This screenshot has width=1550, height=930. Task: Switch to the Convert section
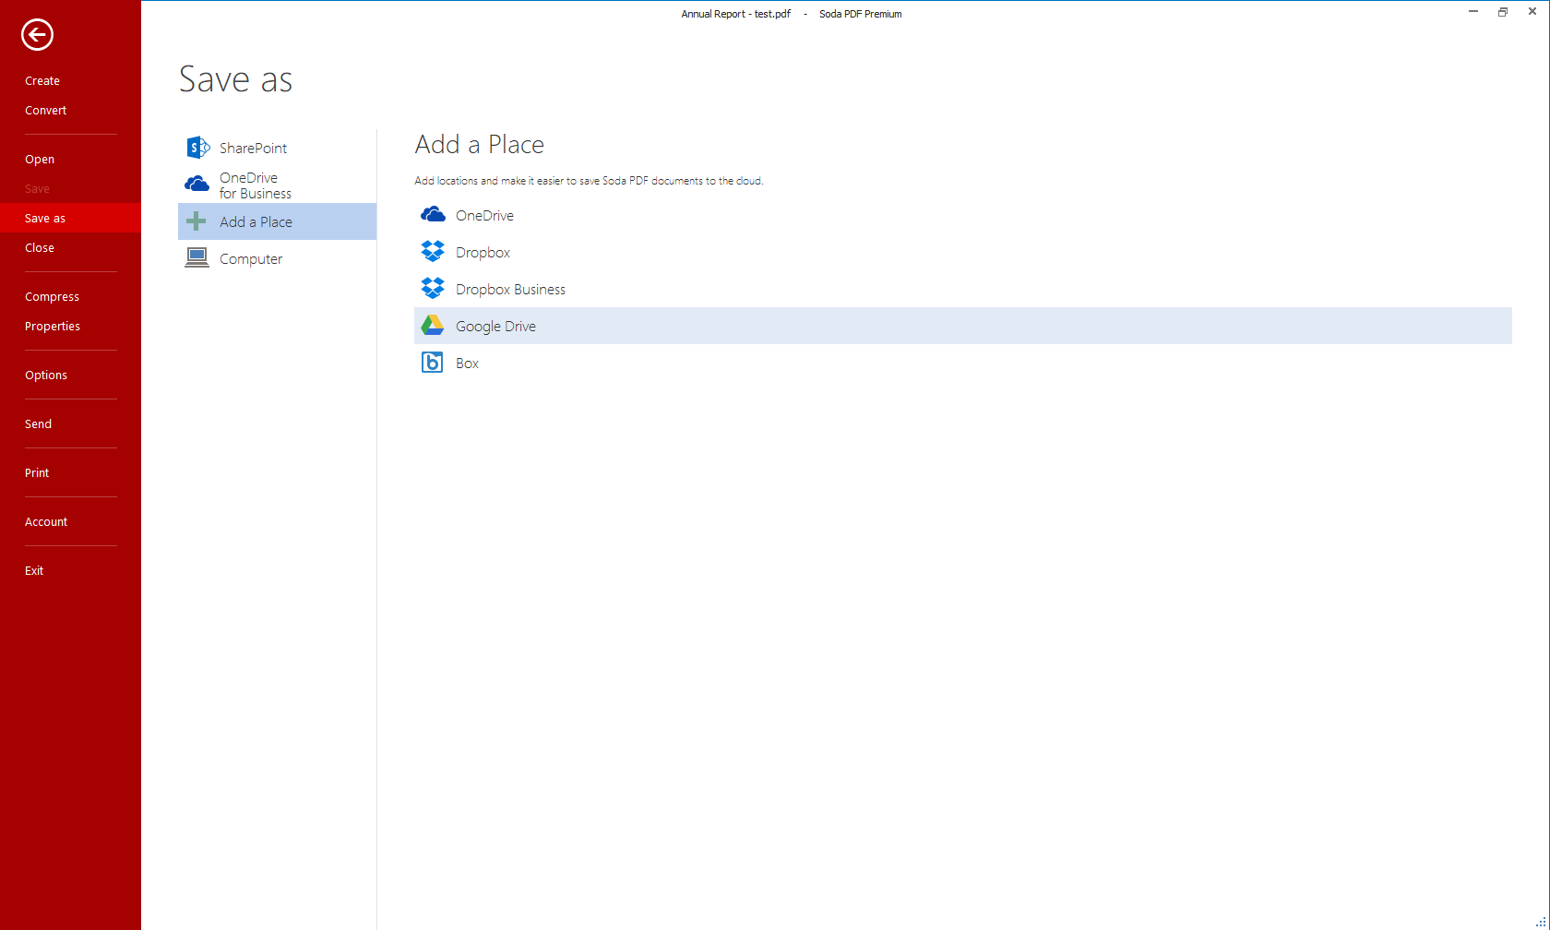(45, 110)
